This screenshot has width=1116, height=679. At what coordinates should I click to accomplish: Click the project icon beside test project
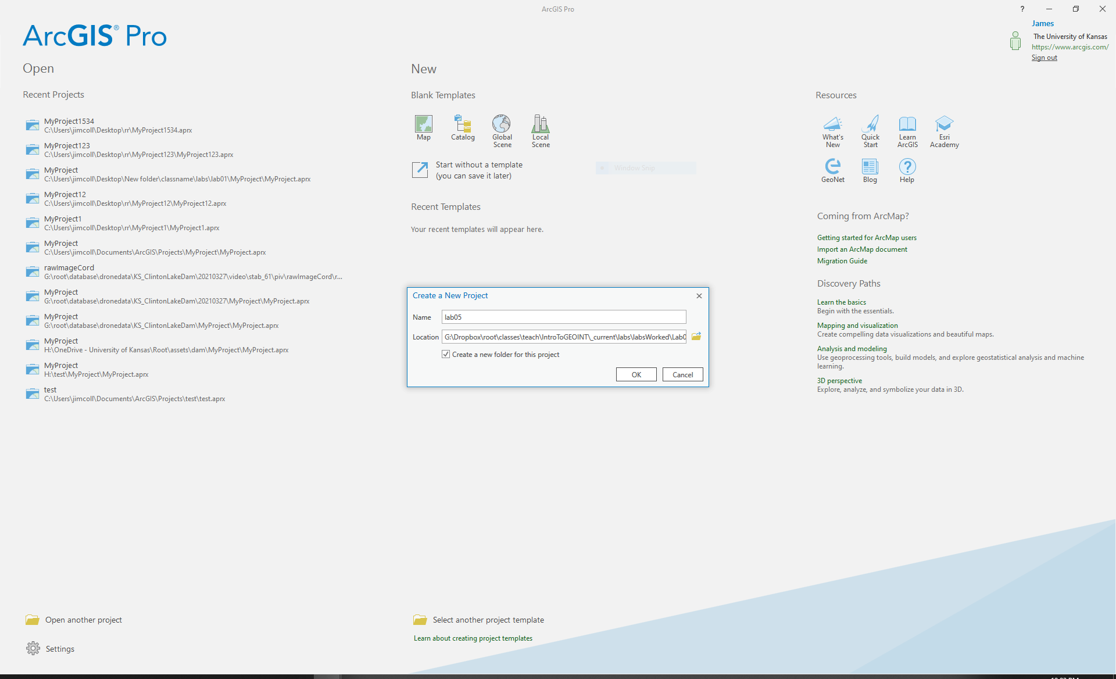click(33, 394)
